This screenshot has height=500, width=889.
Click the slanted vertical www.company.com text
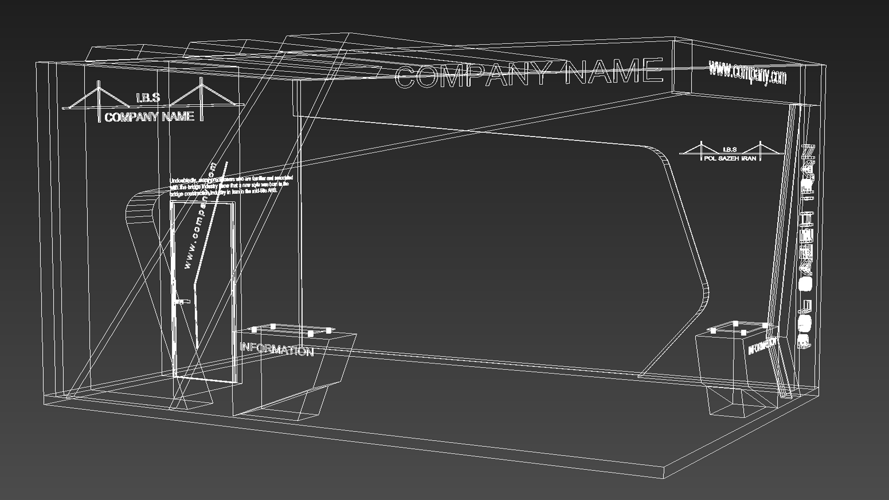(200, 216)
